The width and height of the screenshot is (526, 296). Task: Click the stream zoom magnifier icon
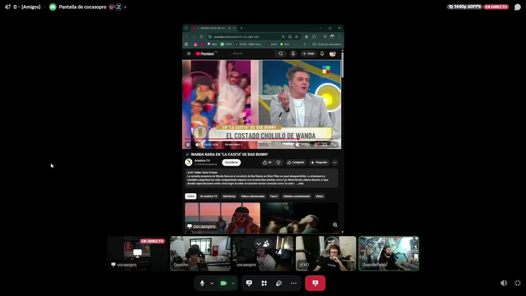335,225
